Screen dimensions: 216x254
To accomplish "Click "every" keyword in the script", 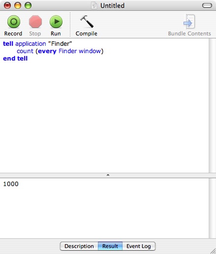I will (47, 51).
